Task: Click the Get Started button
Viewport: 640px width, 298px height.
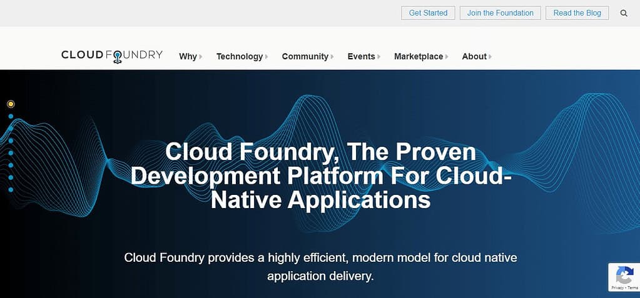Action: (x=428, y=13)
